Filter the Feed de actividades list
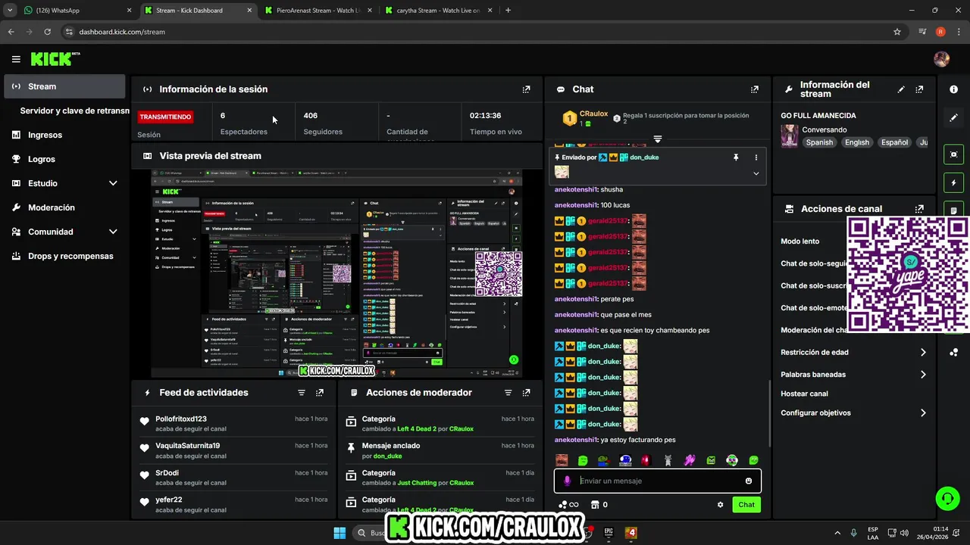This screenshot has height=545, width=970. (x=302, y=393)
